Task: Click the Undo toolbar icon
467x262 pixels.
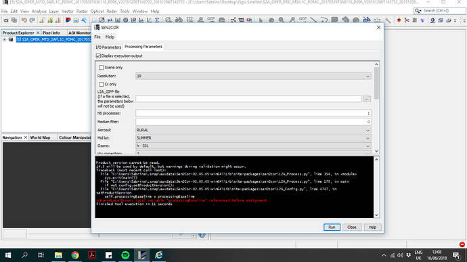Action: [24, 20]
